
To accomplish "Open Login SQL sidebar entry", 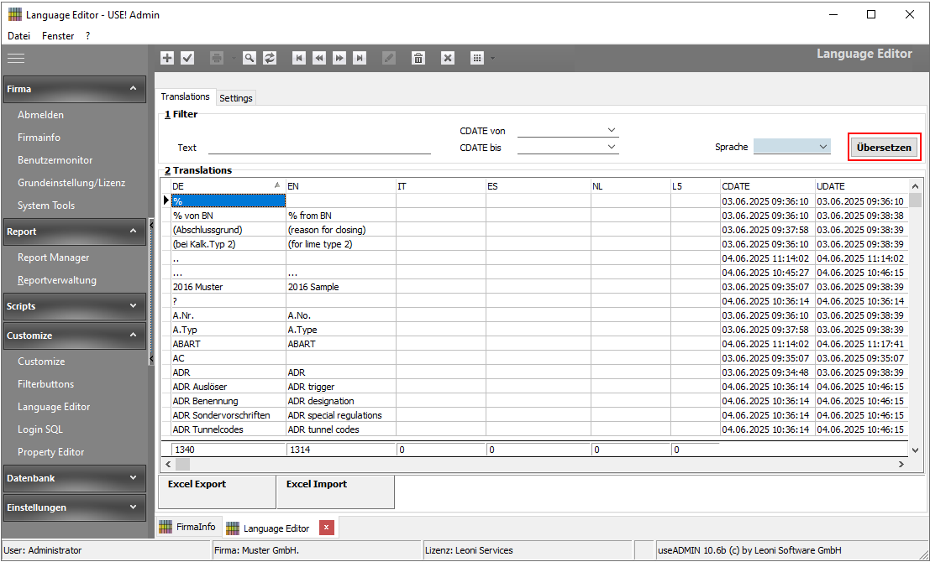I will 39,429.
